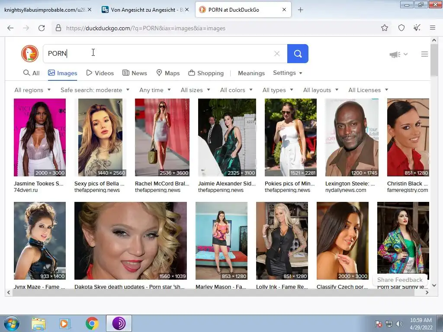Expand the All colors filter
Screen dimensions: 443x332
click(236, 90)
